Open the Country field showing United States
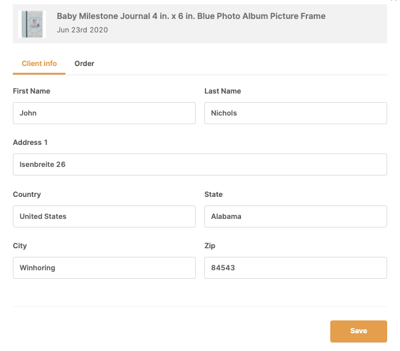Image resolution: width=400 pixels, height=351 pixels. coord(105,216)
